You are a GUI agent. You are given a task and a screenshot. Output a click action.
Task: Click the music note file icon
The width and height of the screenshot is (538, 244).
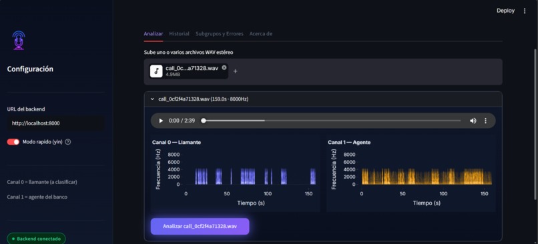[156, 71]
